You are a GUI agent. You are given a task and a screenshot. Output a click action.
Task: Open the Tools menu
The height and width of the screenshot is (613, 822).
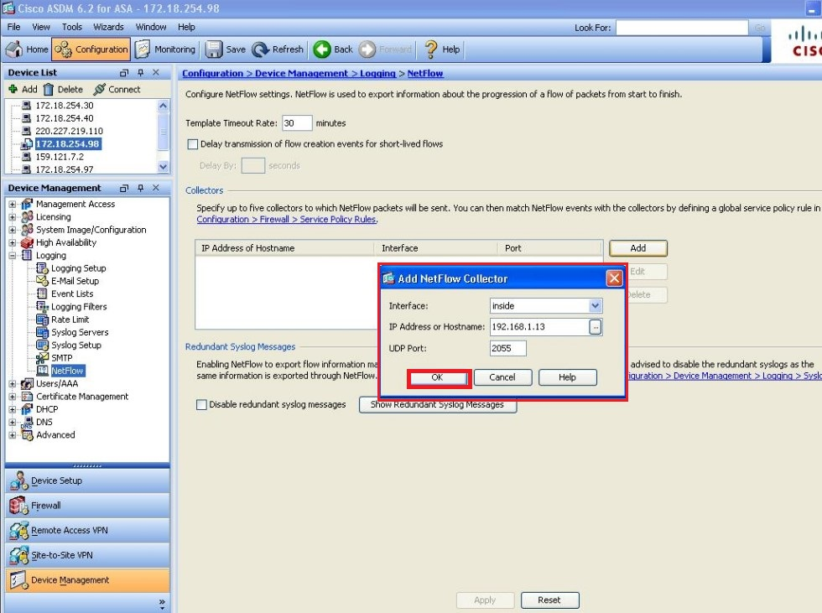click(x=71, y=26)
